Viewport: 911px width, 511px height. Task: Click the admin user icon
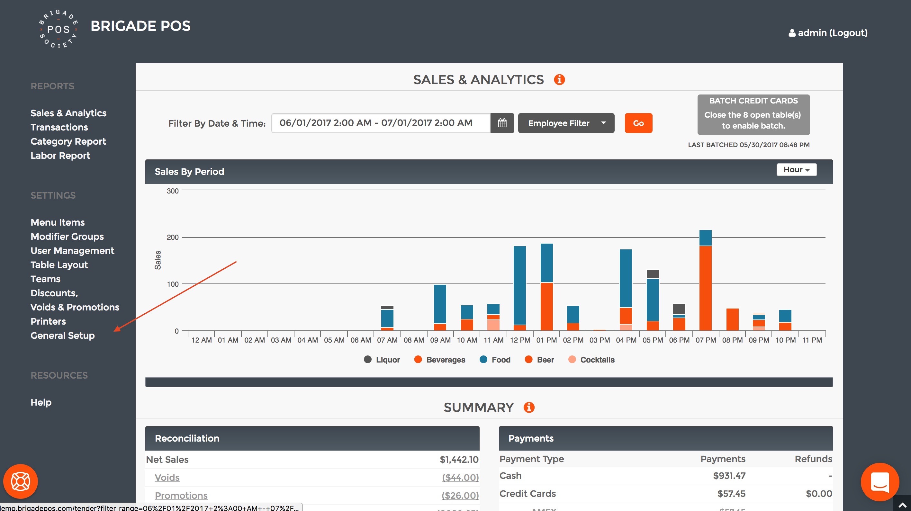tap(792, 33)
